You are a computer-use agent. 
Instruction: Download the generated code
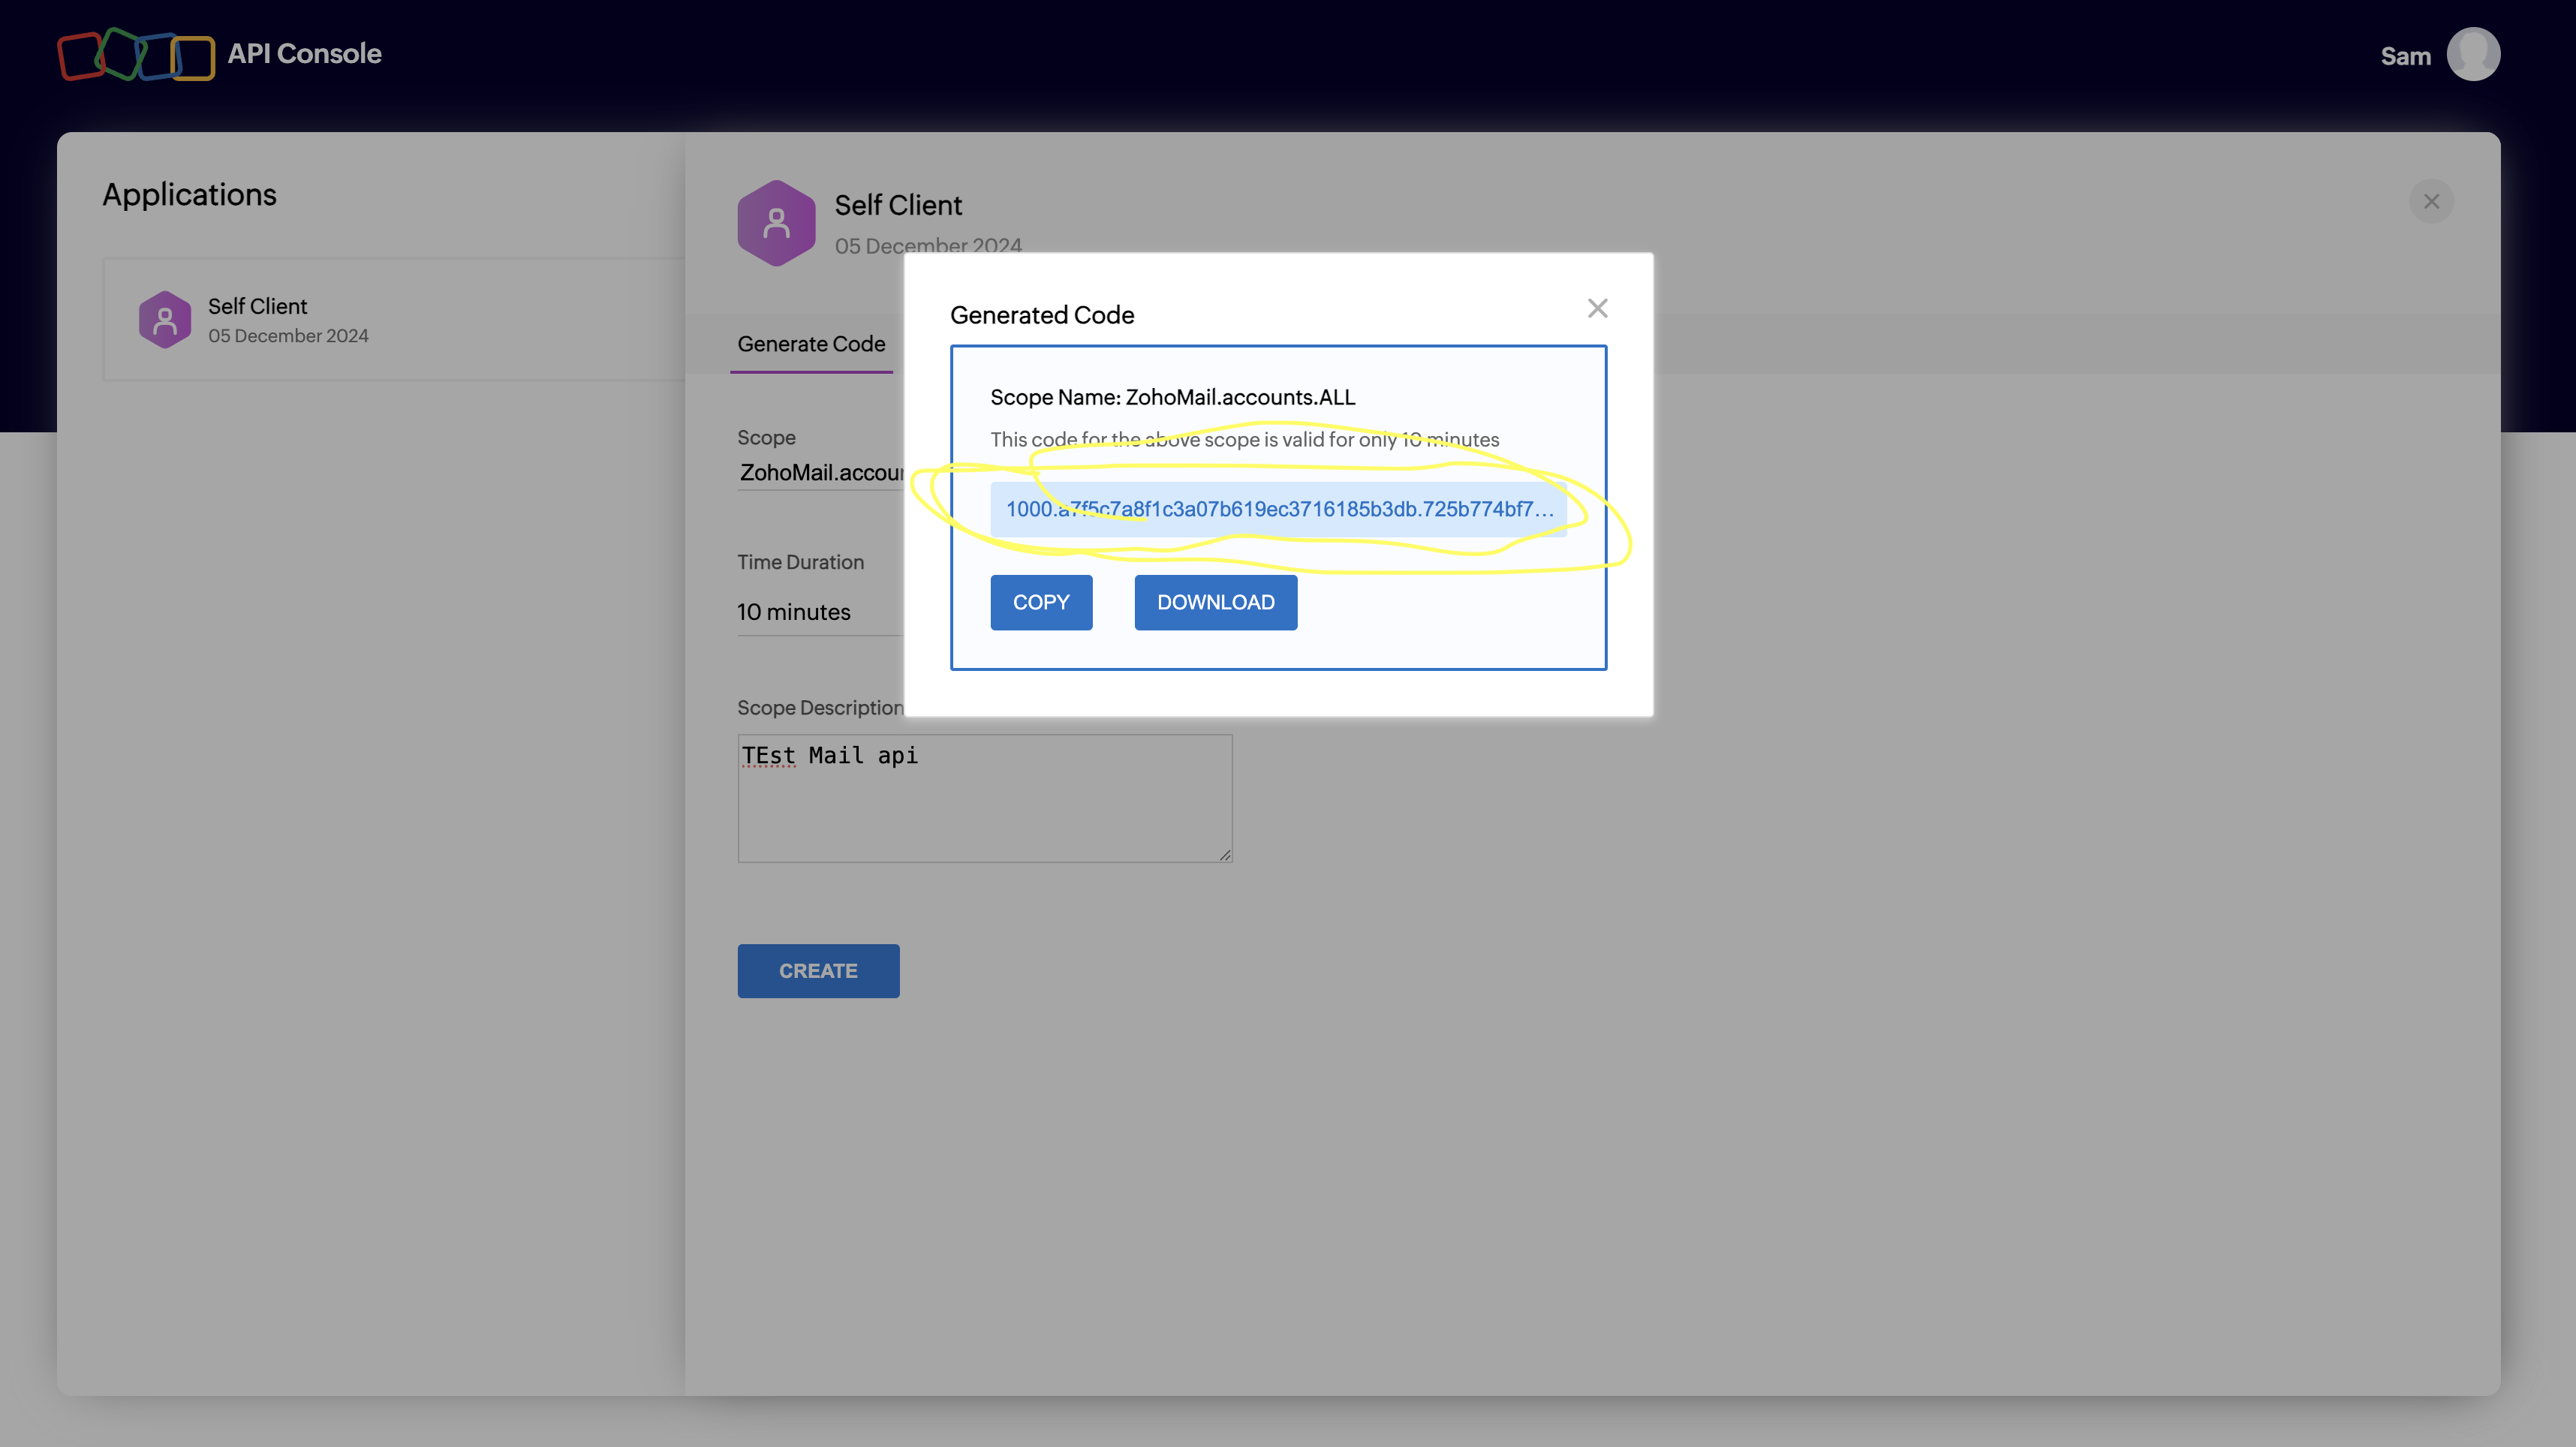pyautogui.click(x=1215, y=602)
